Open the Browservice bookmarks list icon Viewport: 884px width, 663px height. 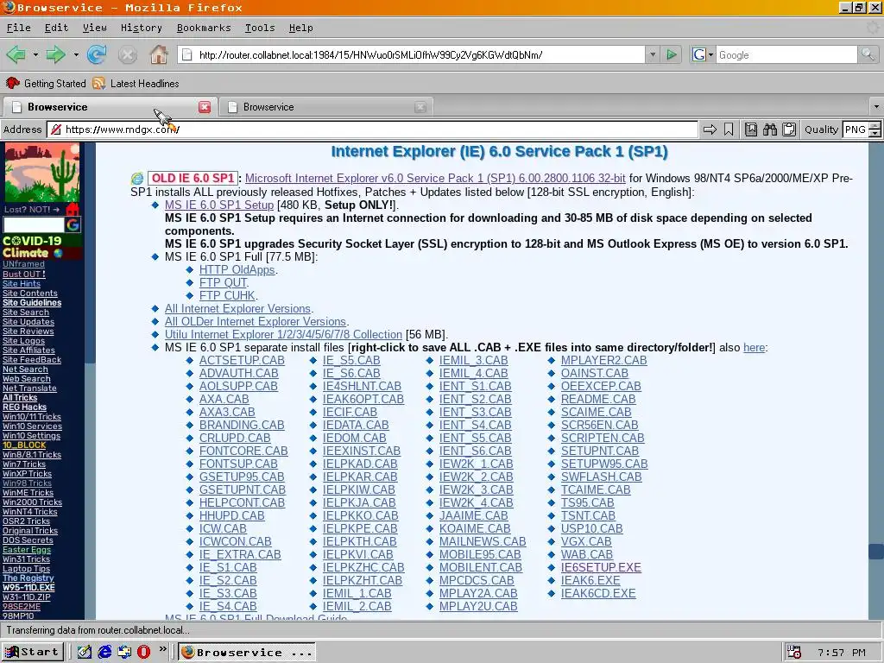pyautogui.click(x=751, y=129)
